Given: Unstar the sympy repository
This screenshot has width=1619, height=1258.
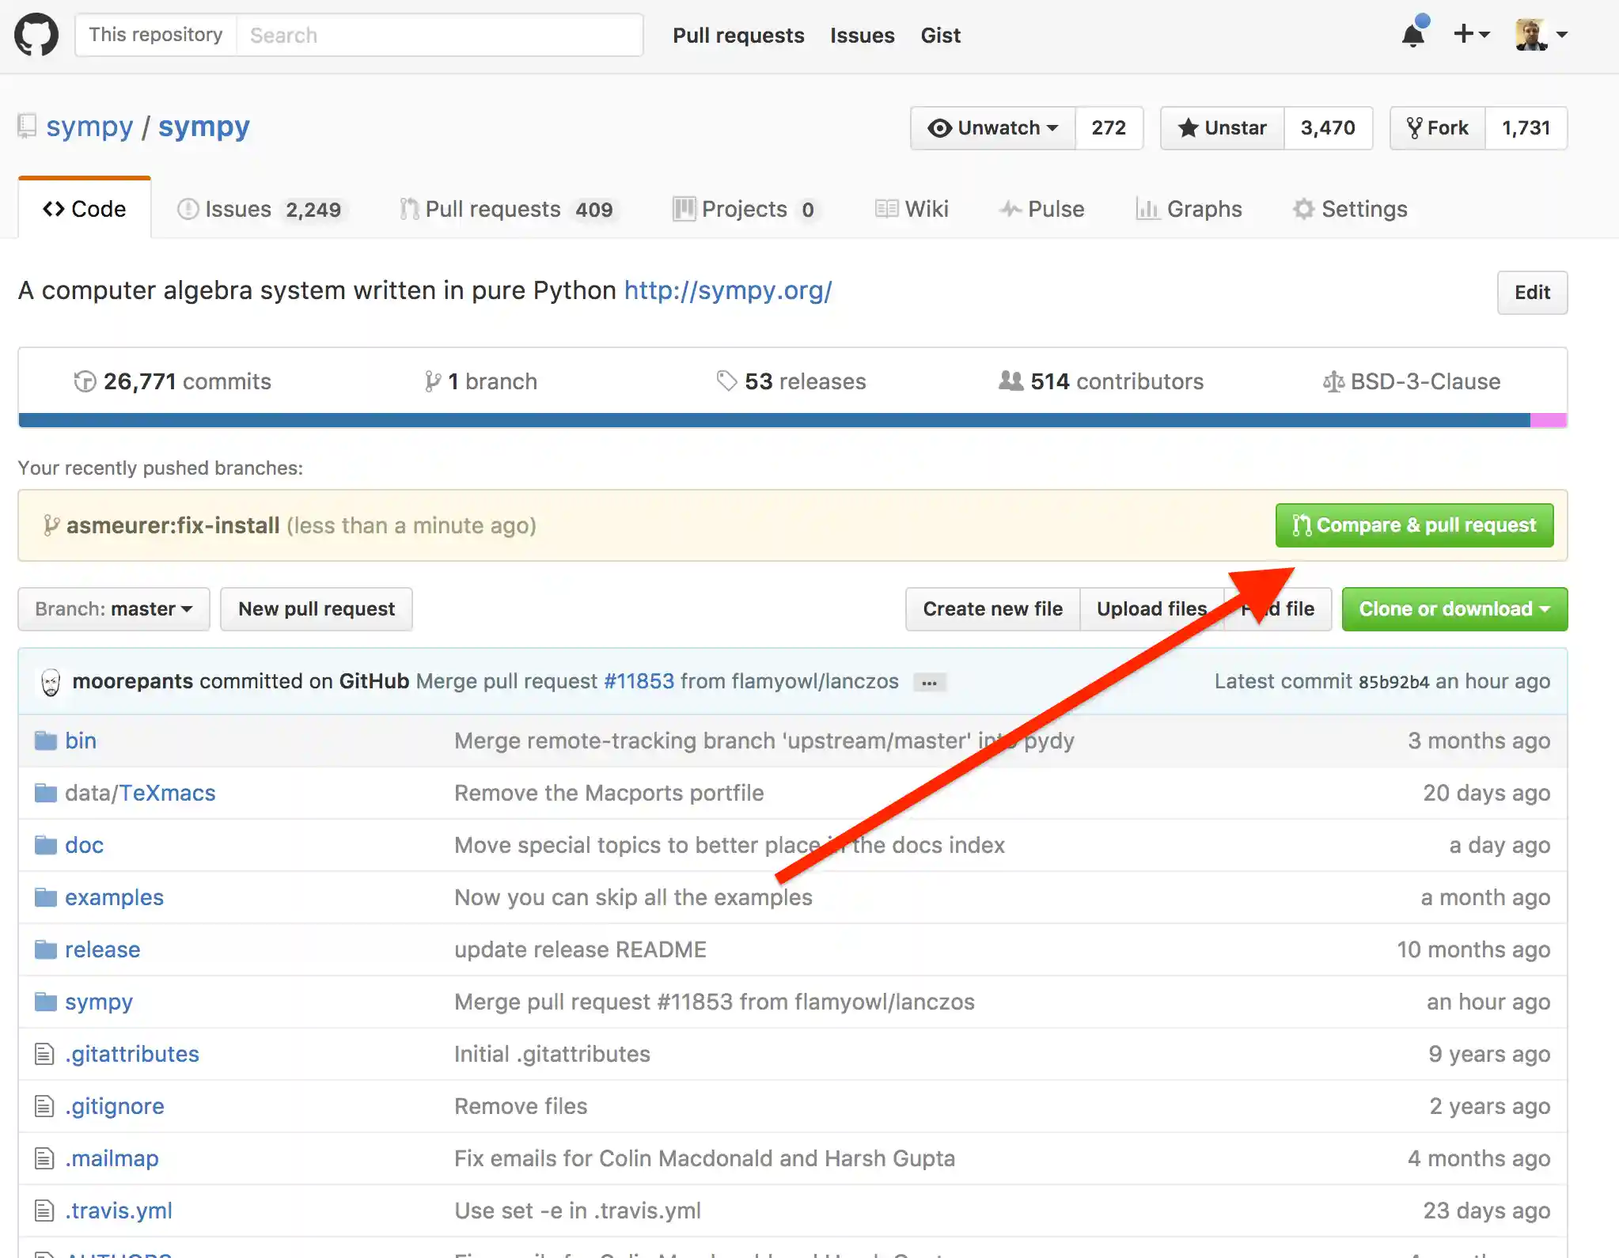Looking at the screenshot, I should tap(1223, 128).
